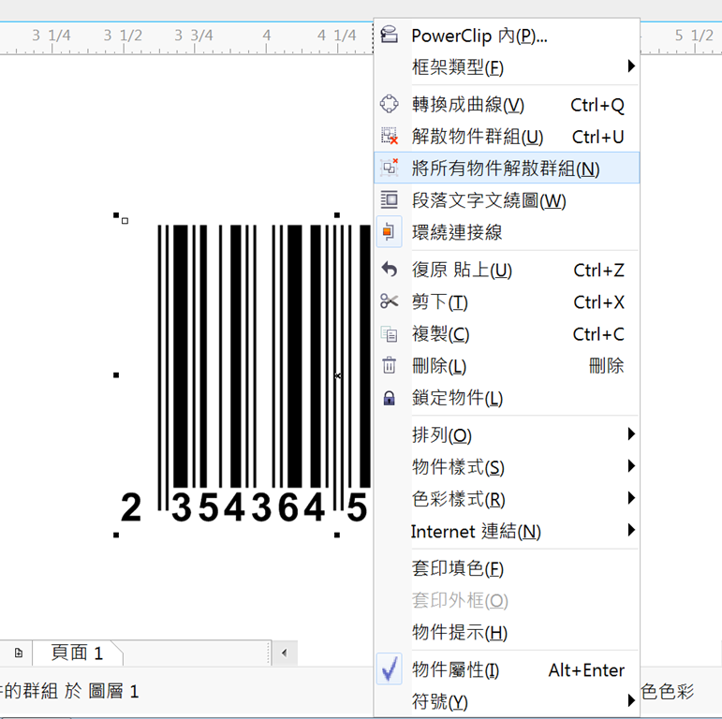This screenshot has height=719, width=722.
Task: Click the 解散物件群組 icon
Action: [389, 136]
